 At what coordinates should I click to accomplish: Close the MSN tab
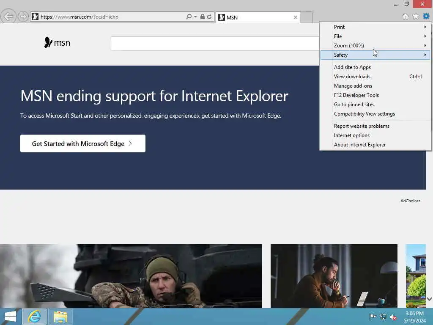tap(295, 17)
